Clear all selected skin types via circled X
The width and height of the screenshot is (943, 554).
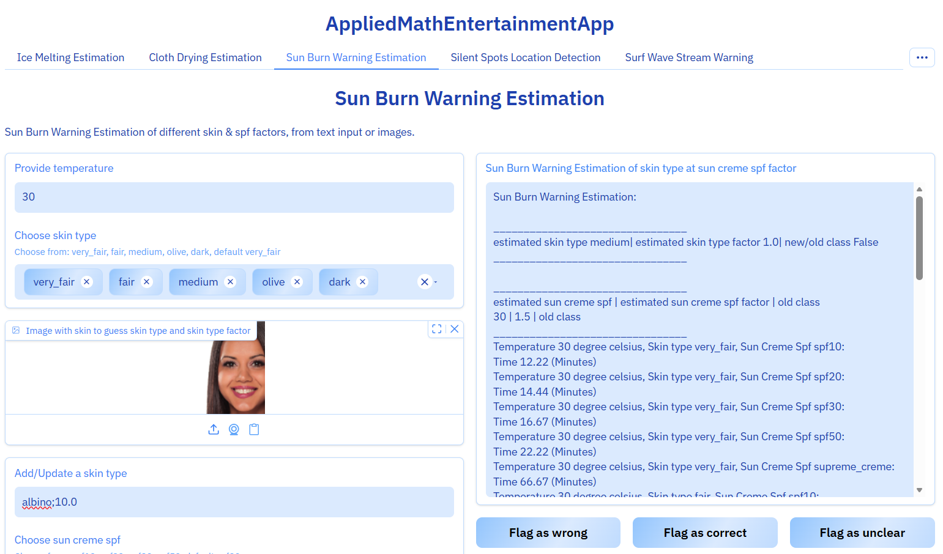(x=424, y=282)
